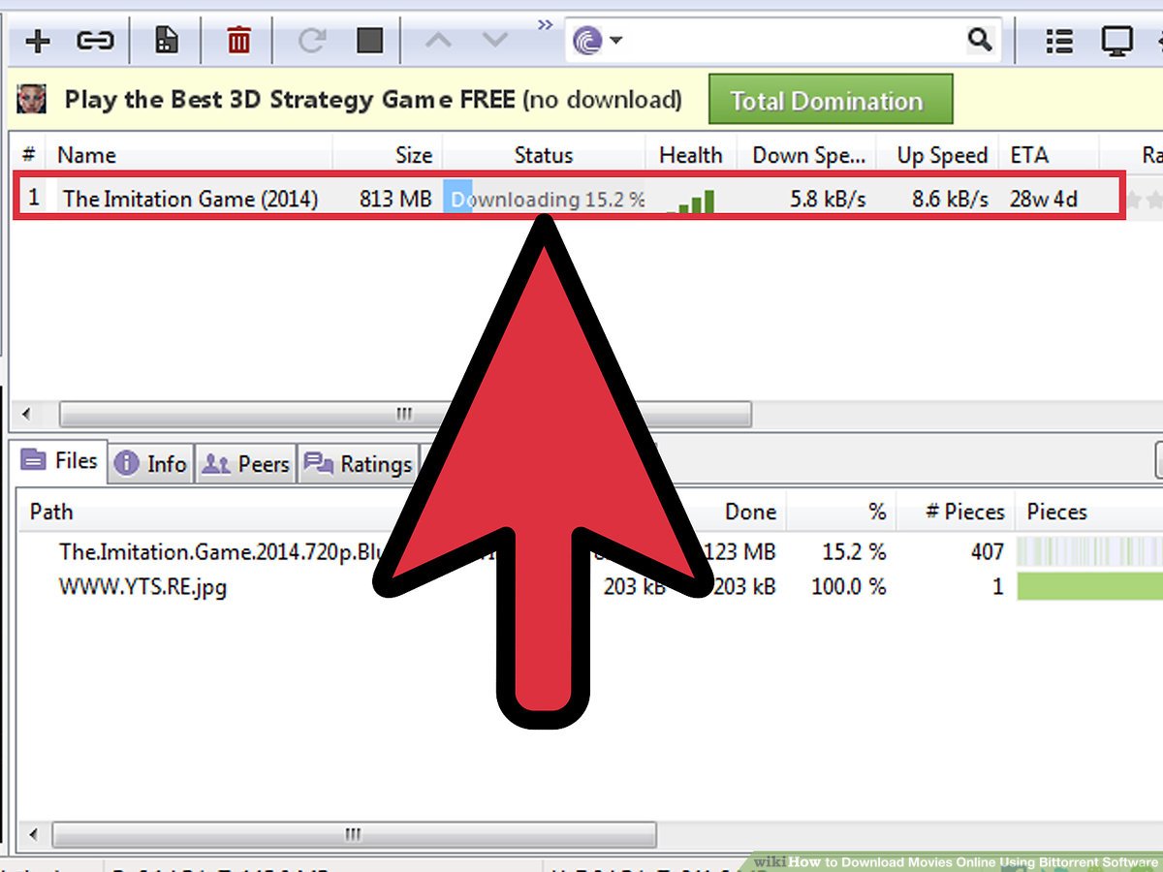Screen dimensions: 1163x872
Task: Click the down speed '5.8 kB/s'
Action: 828,199
